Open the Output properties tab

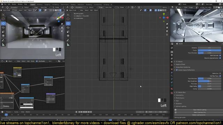tap(172, 55)
